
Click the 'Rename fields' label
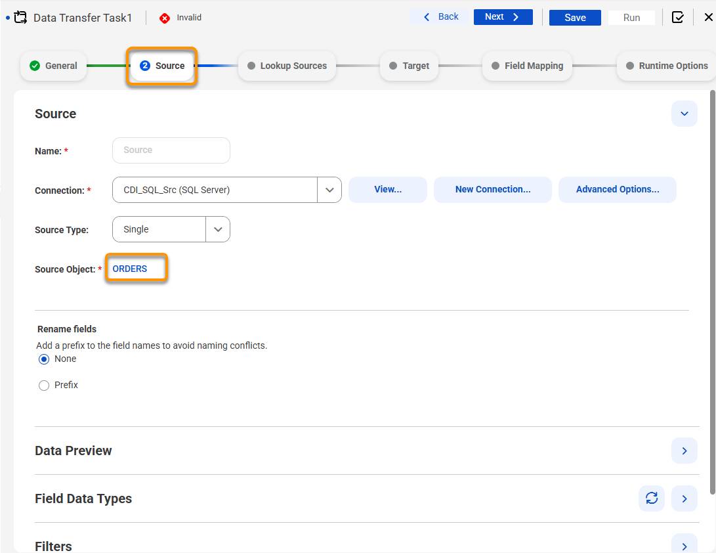[x=67, y=329]
